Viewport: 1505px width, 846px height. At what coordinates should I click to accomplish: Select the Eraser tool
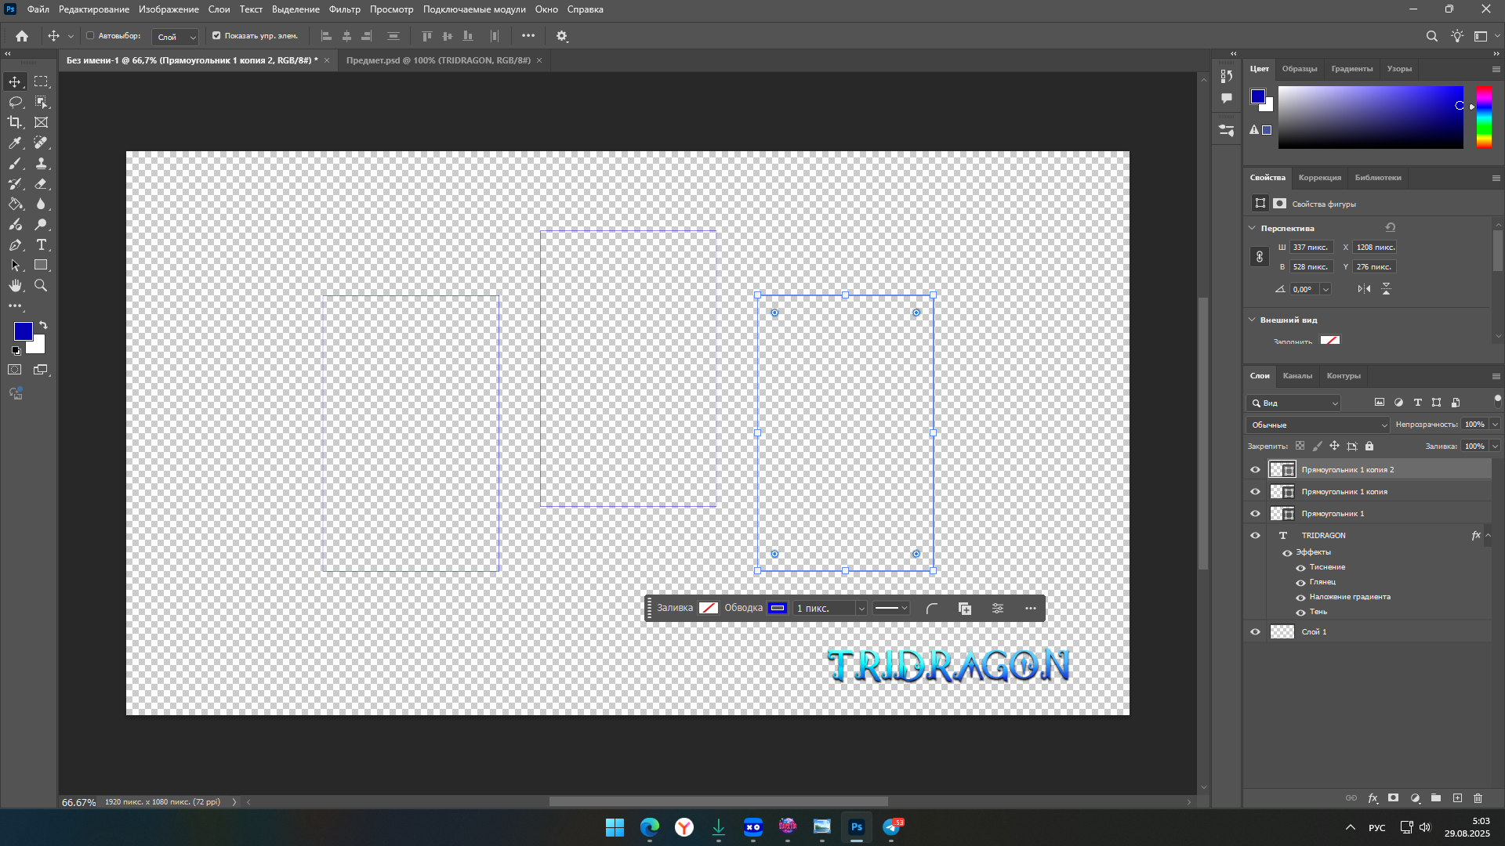pyautogui.click(x=41, y=183)
